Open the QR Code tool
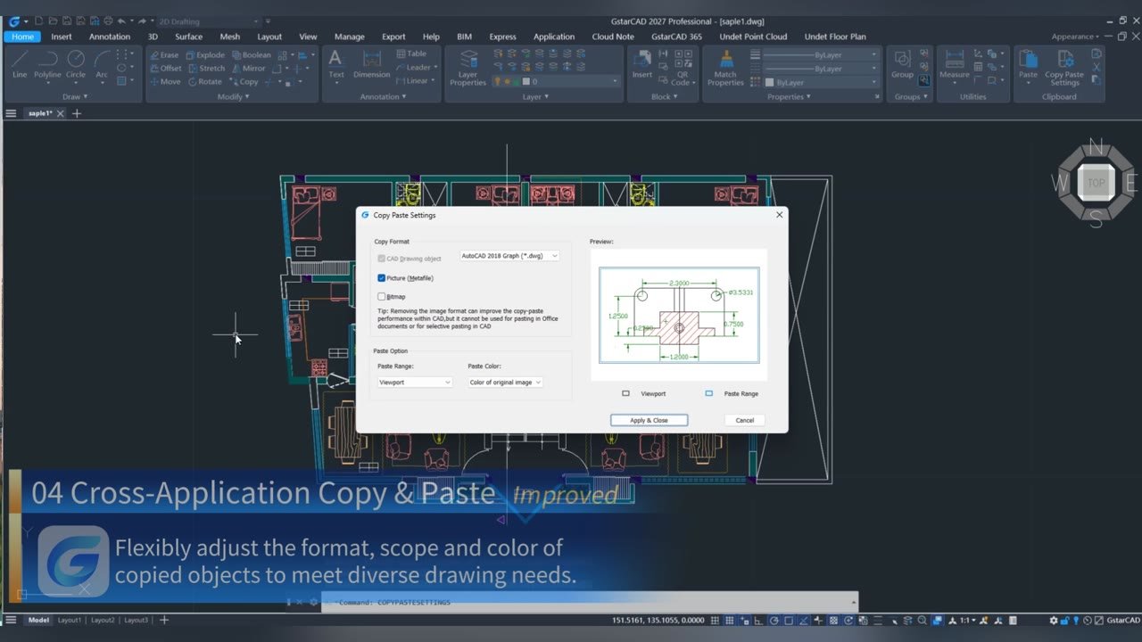The image size is (1142, 642). (x=683, y=68)
